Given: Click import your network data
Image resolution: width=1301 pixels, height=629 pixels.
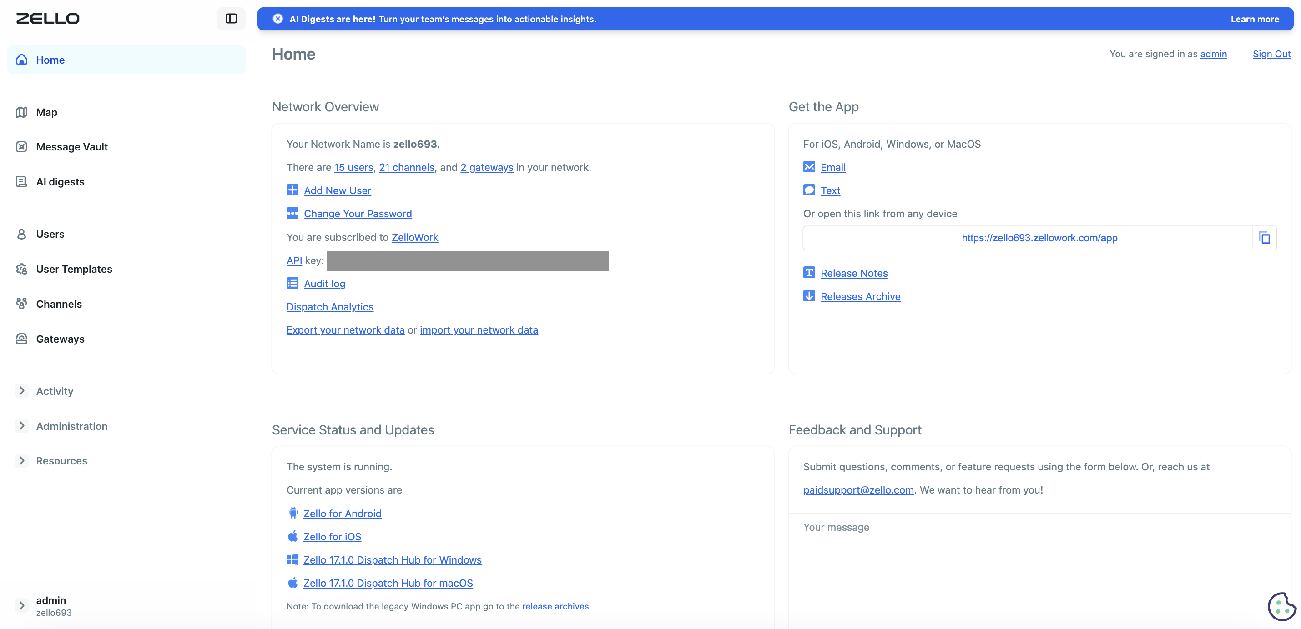Looking at the screenshot, I should [479, 330].
